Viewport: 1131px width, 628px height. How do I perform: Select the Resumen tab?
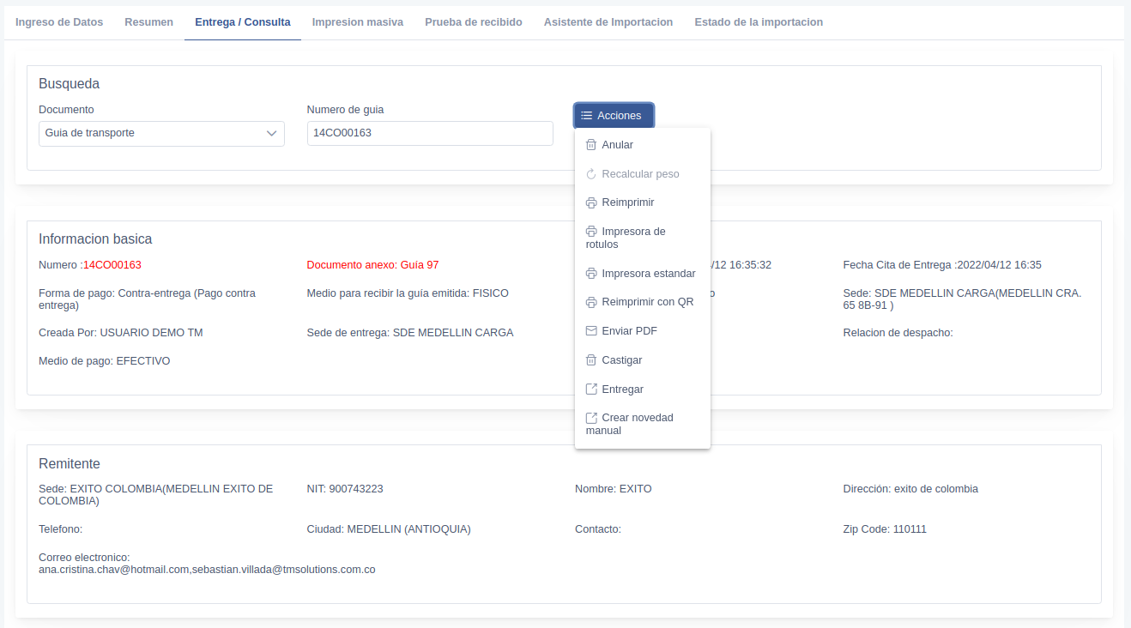click(x=148, y=22)
